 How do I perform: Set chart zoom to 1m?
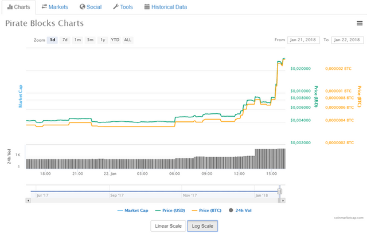[x=77, y=40]
